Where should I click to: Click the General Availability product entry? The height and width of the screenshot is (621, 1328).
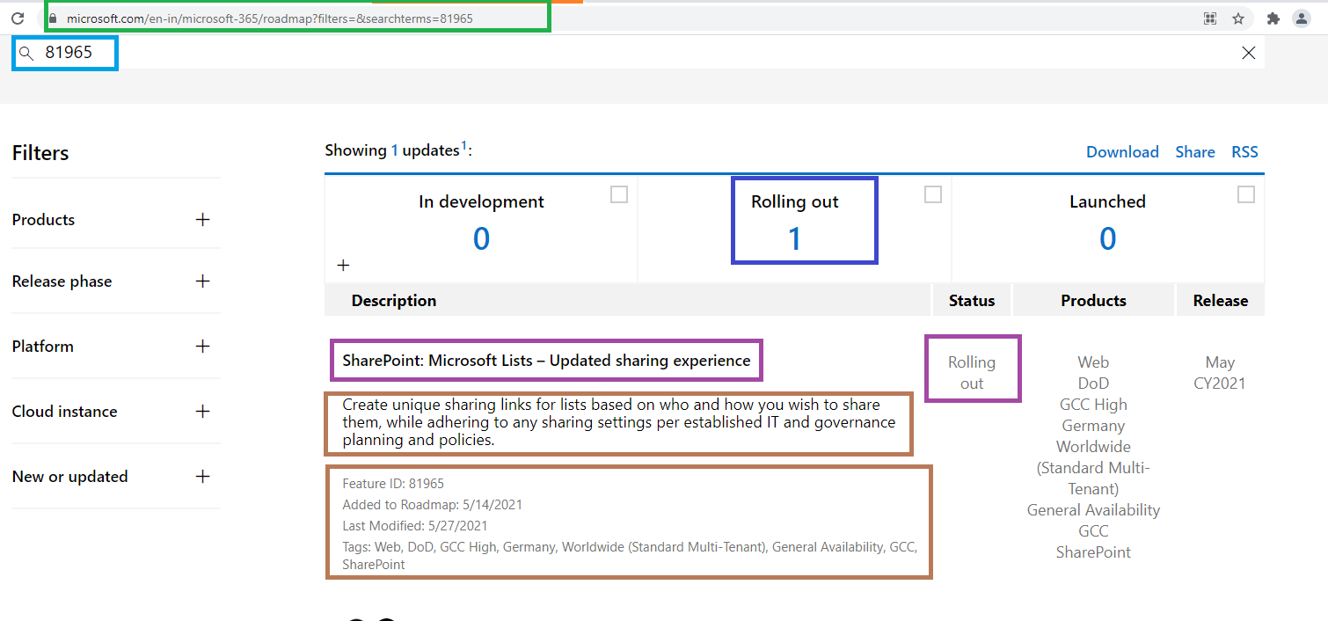[1093, 509]
